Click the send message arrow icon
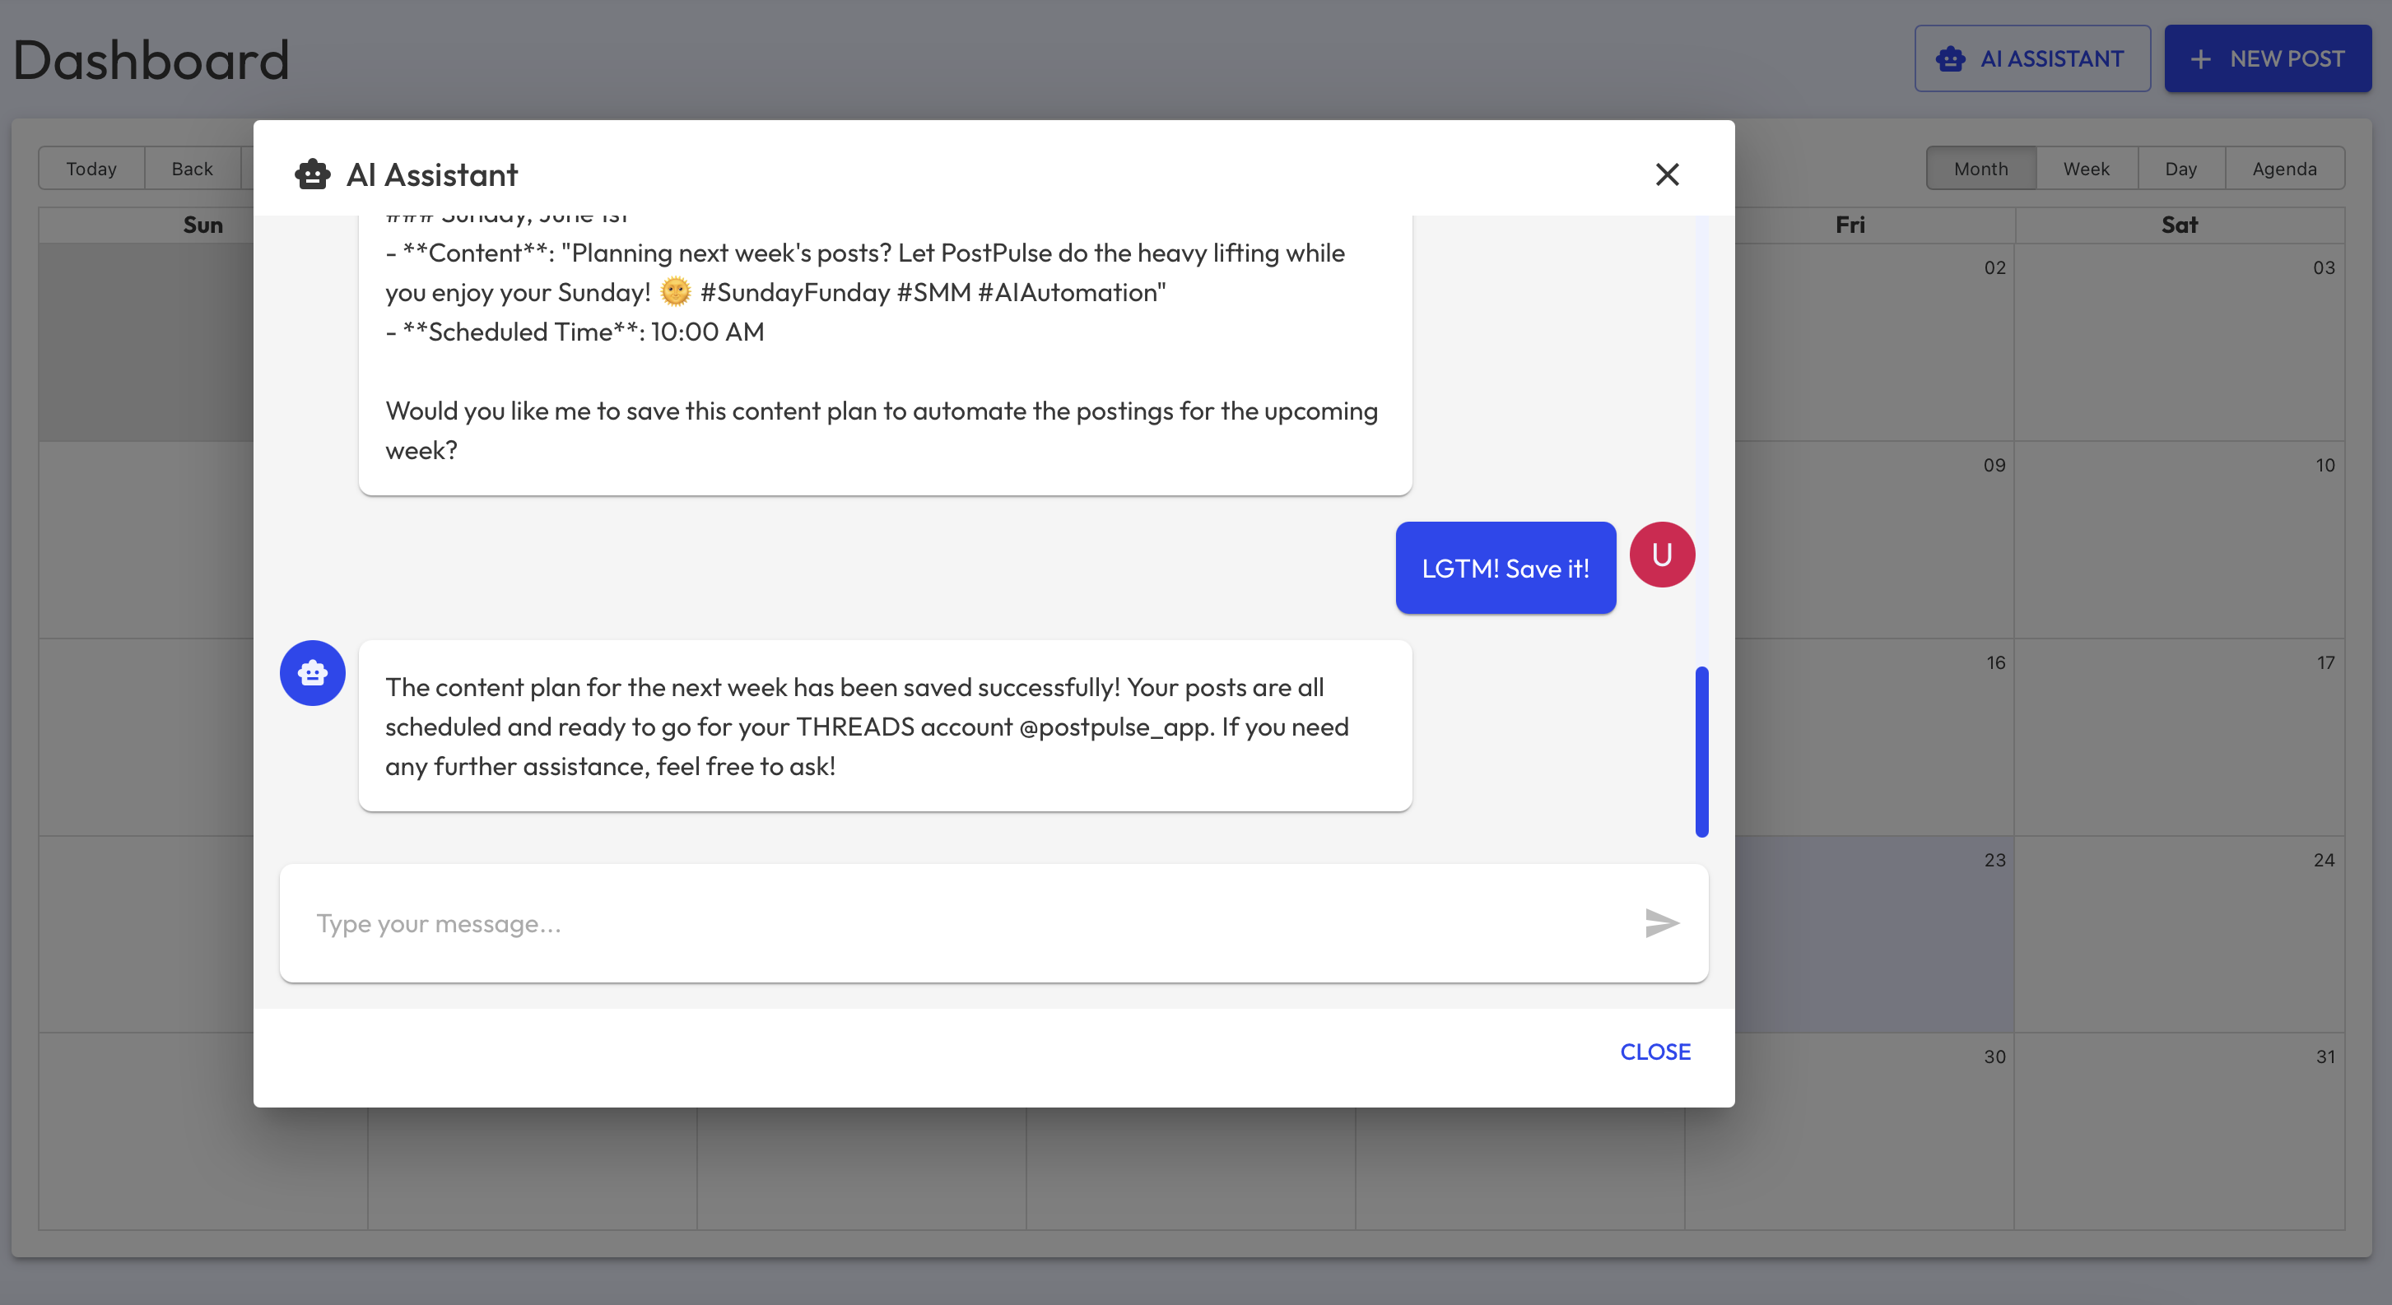Image resolution: width=2392 pixels, height=1305 pixels. pyautogui.click(x=1661, y=922)
